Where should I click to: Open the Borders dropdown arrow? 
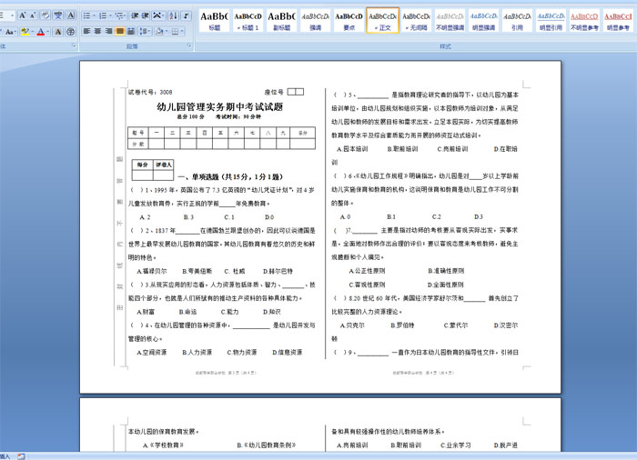(x=182, y=31)
